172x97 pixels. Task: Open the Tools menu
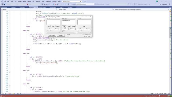coord(43,1)
